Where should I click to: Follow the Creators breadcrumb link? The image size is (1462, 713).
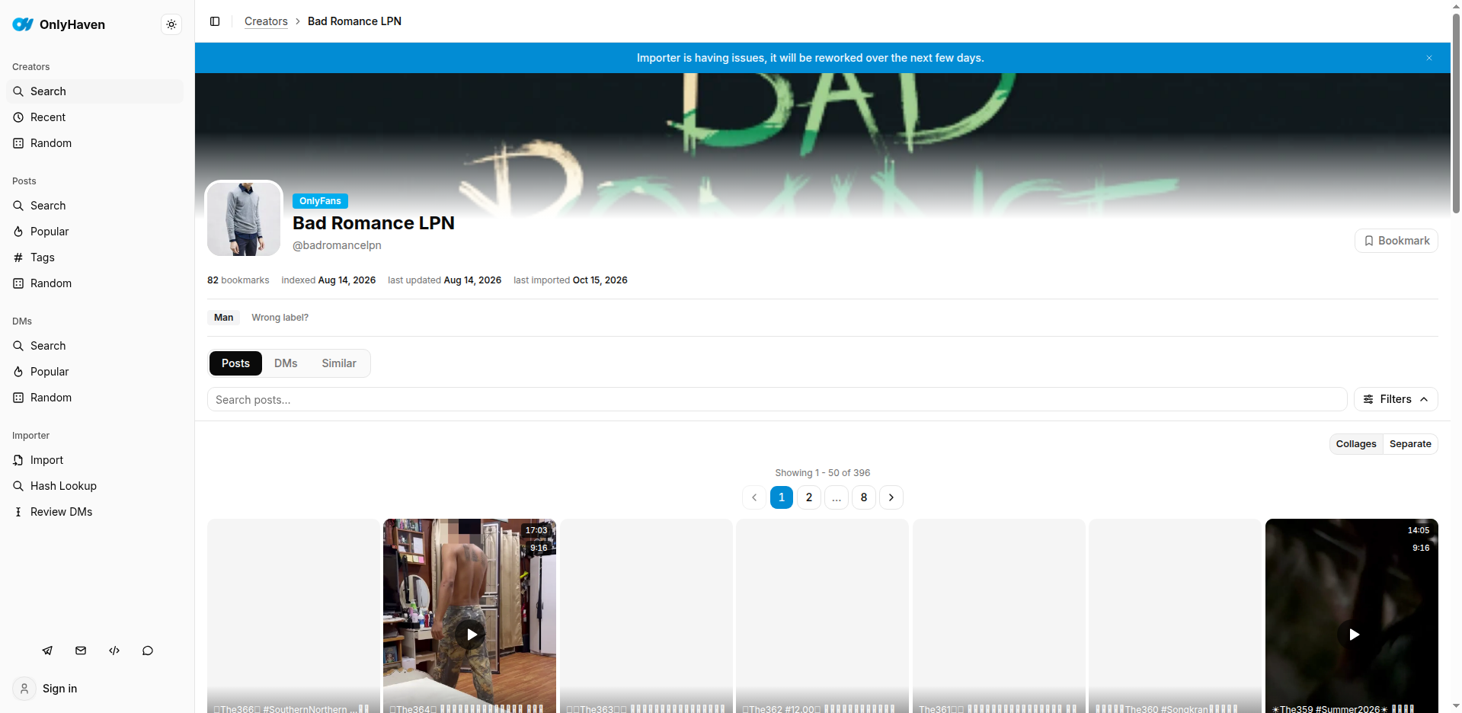point(266,21)
